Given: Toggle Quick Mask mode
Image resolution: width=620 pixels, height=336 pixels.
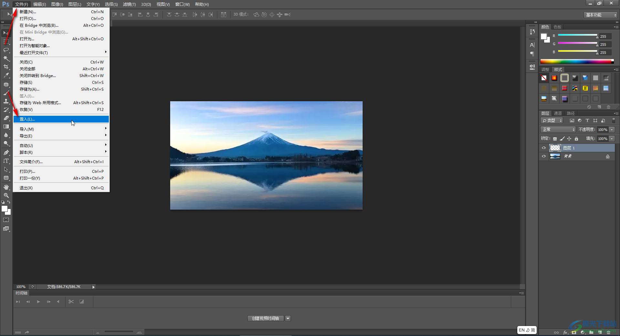Looking at the screenshot, I should pyautogui.click(x=6, y=220).
